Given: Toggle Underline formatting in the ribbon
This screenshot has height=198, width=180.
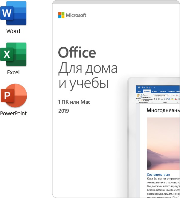Looking at the screenshot, I should tap(159, 99).
